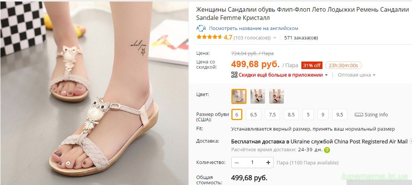Decrease quantity with the minus button

(237, 163)
